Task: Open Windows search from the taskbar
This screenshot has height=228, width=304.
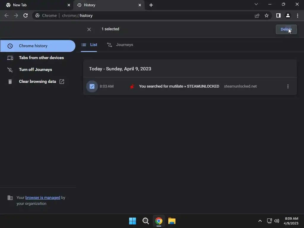Action: (x=145, y=221)
